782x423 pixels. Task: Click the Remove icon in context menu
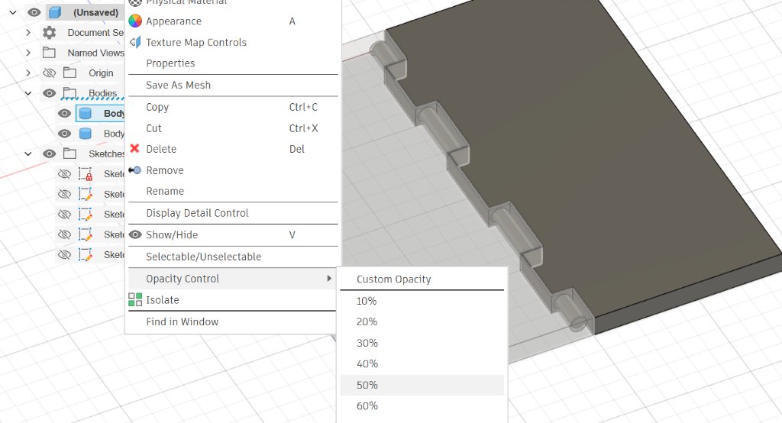(134, 170)
